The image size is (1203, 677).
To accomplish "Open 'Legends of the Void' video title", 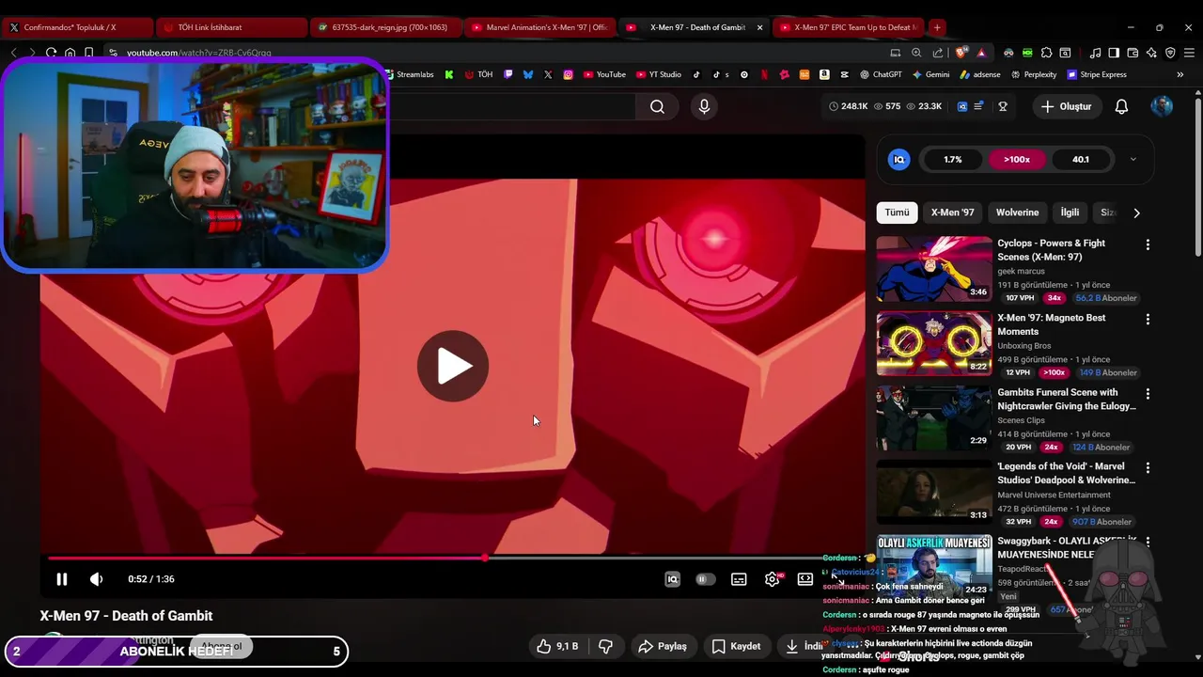I will tap(1066, 473).
